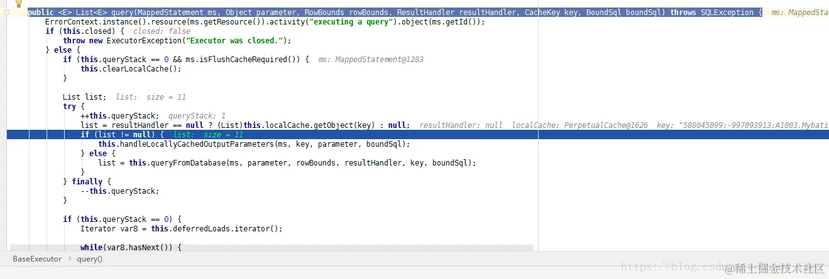Click the this.clearLocalCache() line

tap(131, 69)
